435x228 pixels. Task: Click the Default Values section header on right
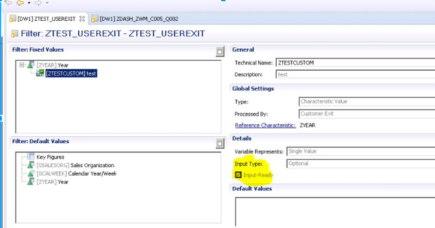click(x=252, y=189)
